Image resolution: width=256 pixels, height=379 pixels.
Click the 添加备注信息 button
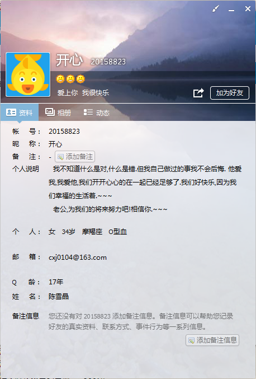(x=212, y=340)
